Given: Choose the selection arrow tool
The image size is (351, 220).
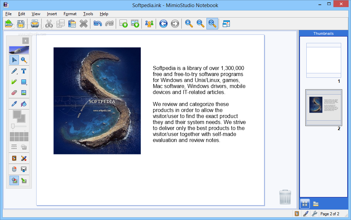Looking at the screenshot, I should tap(14, 60).
